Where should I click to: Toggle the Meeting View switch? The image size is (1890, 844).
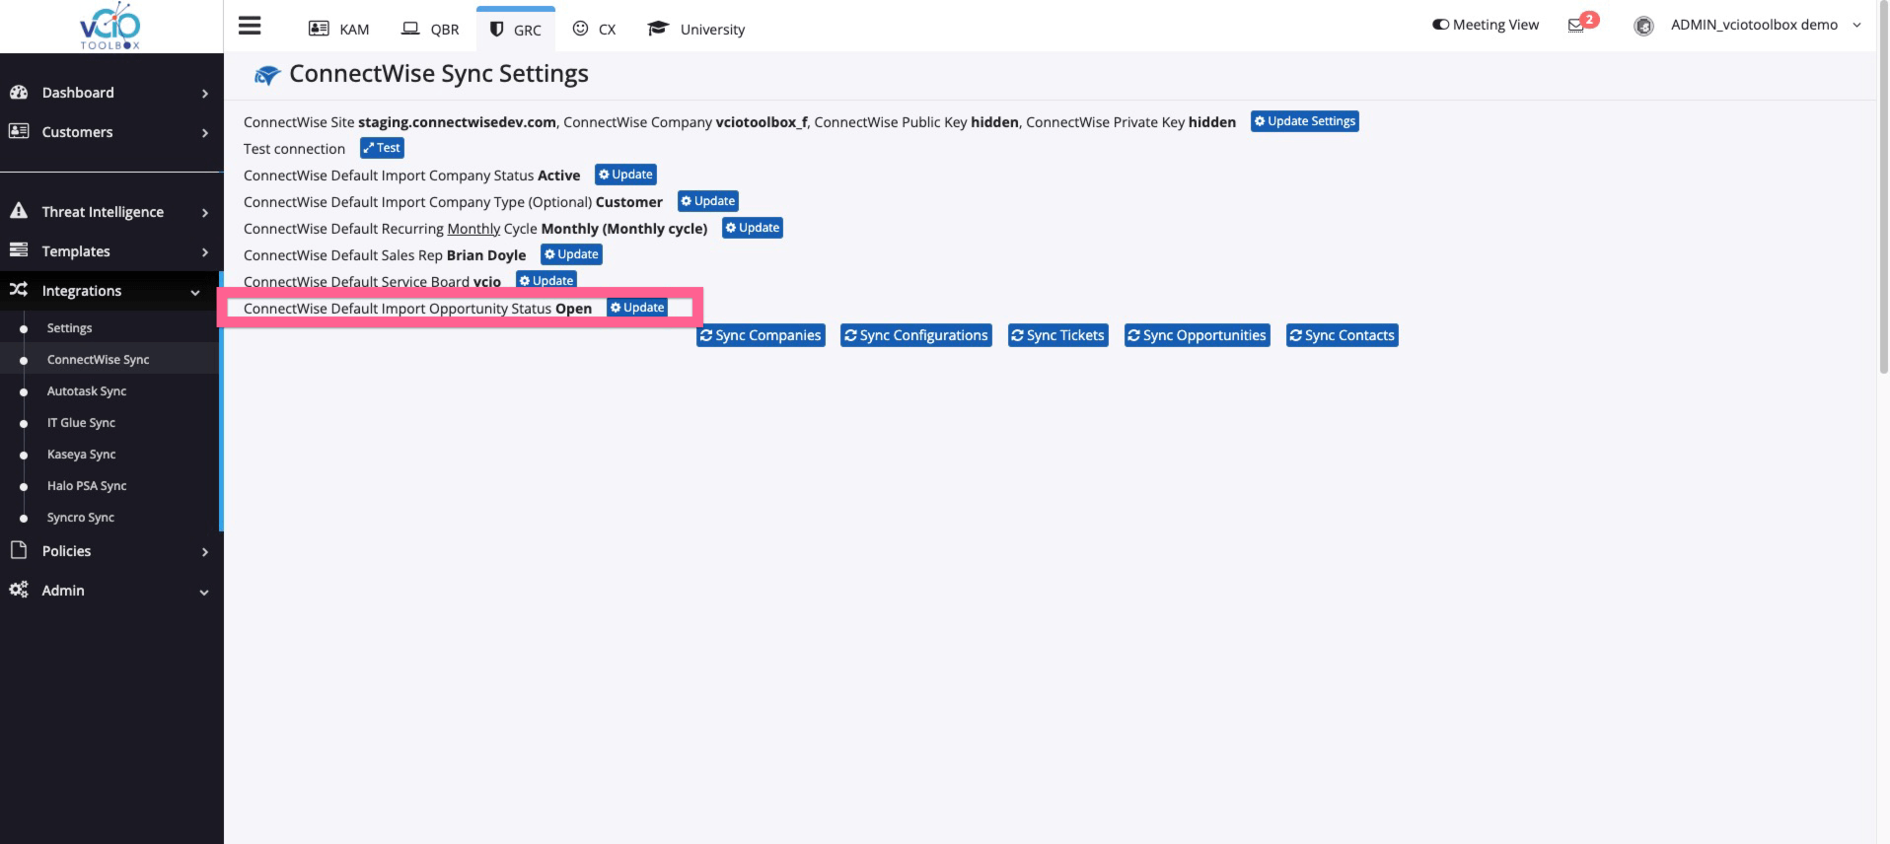(x=1440, y=25)
